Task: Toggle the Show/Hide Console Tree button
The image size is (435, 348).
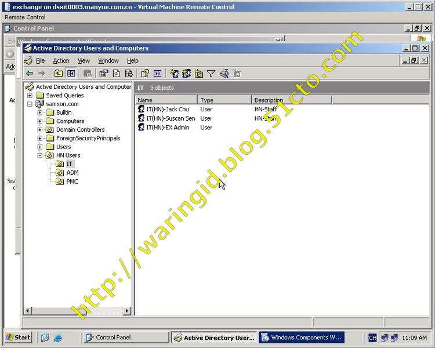Action: (x=71, y=74)
